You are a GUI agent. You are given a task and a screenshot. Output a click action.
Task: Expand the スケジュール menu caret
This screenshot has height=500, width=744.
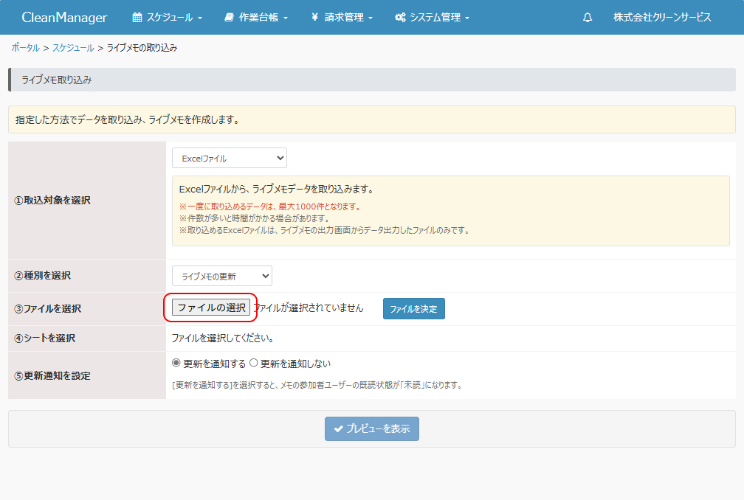coord(200,18)
